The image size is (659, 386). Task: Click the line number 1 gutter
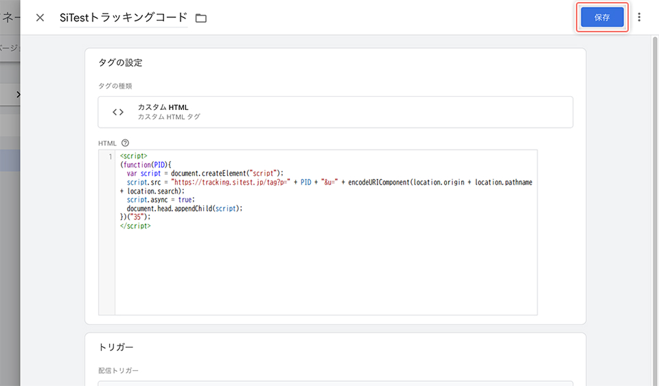[x=111, y=157]
